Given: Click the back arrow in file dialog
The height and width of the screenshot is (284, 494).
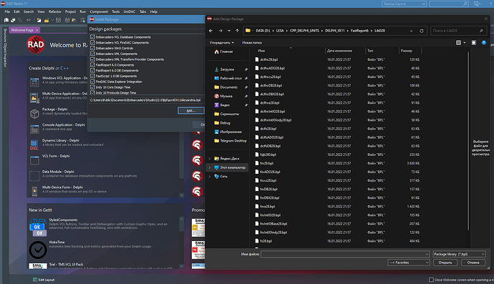Looking at the screenshot, I should point(210,31).
